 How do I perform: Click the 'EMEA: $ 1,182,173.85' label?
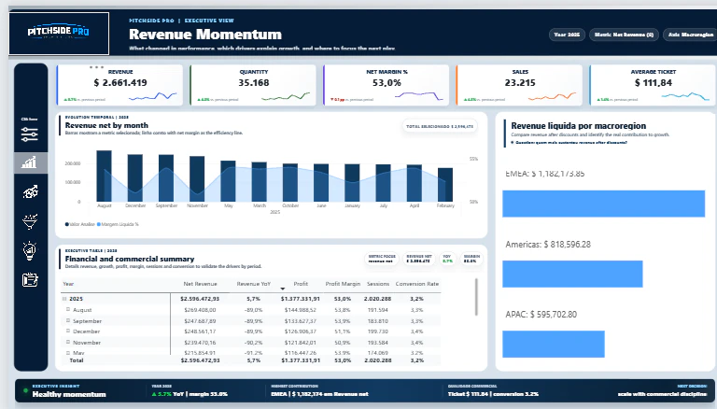pyautogui.click(x=544, y=174)
